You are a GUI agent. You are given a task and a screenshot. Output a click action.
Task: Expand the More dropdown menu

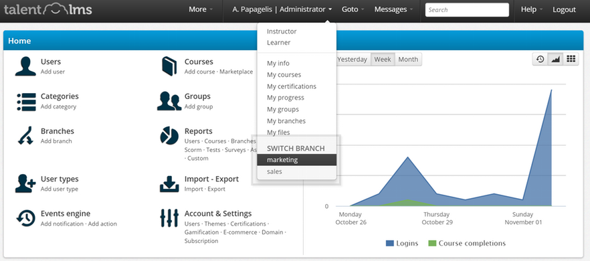pyautogui.click(x=201, y=10)
